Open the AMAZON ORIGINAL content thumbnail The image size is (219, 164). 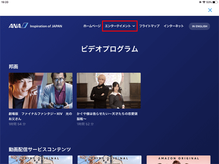point(179,160)
